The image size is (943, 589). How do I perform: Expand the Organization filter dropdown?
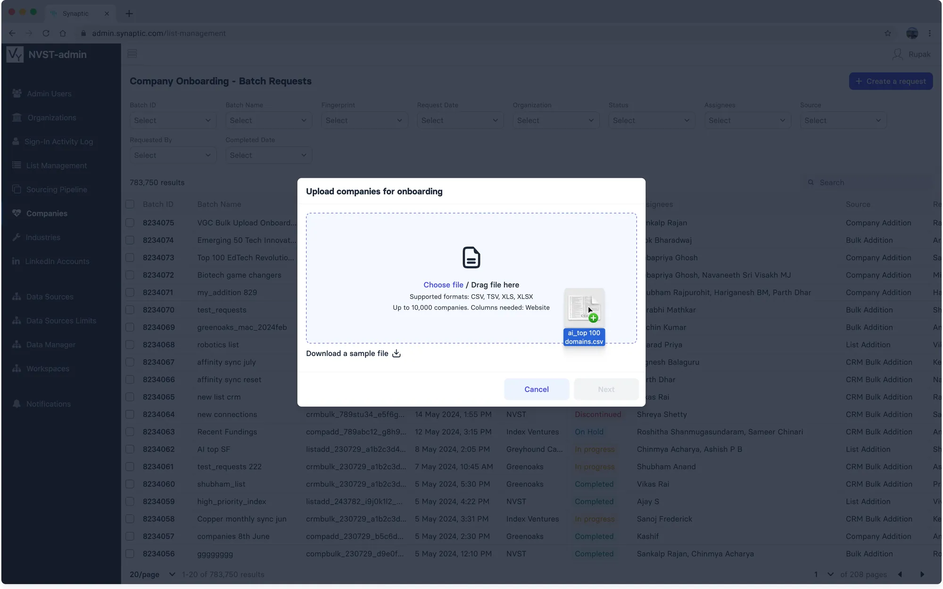pyautogui.click(x=556, y=120)
